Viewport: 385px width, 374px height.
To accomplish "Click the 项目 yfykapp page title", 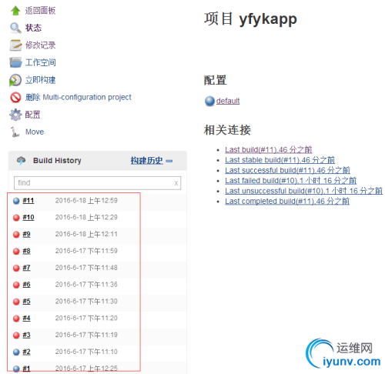I will (x=250, y=19).
